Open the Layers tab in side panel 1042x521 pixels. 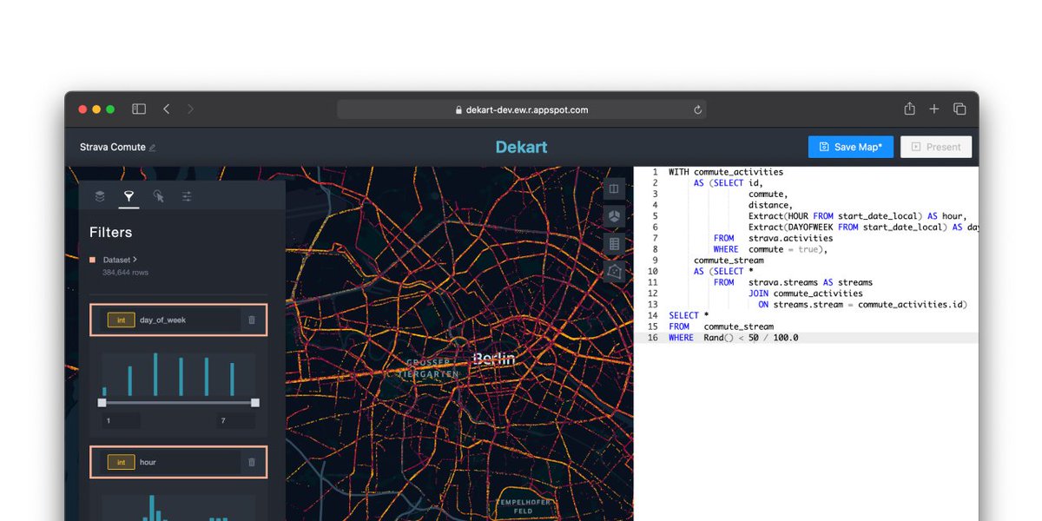click(x=100, y=196)
